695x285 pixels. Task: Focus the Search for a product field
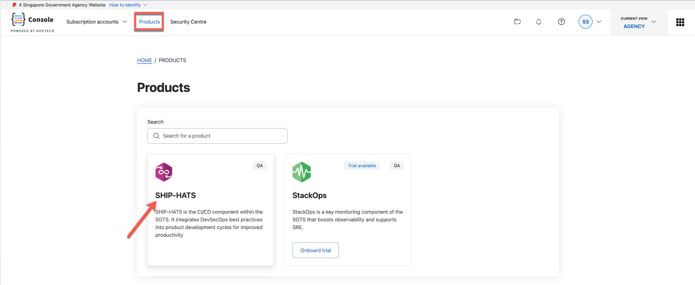click(x=218, y=136)
